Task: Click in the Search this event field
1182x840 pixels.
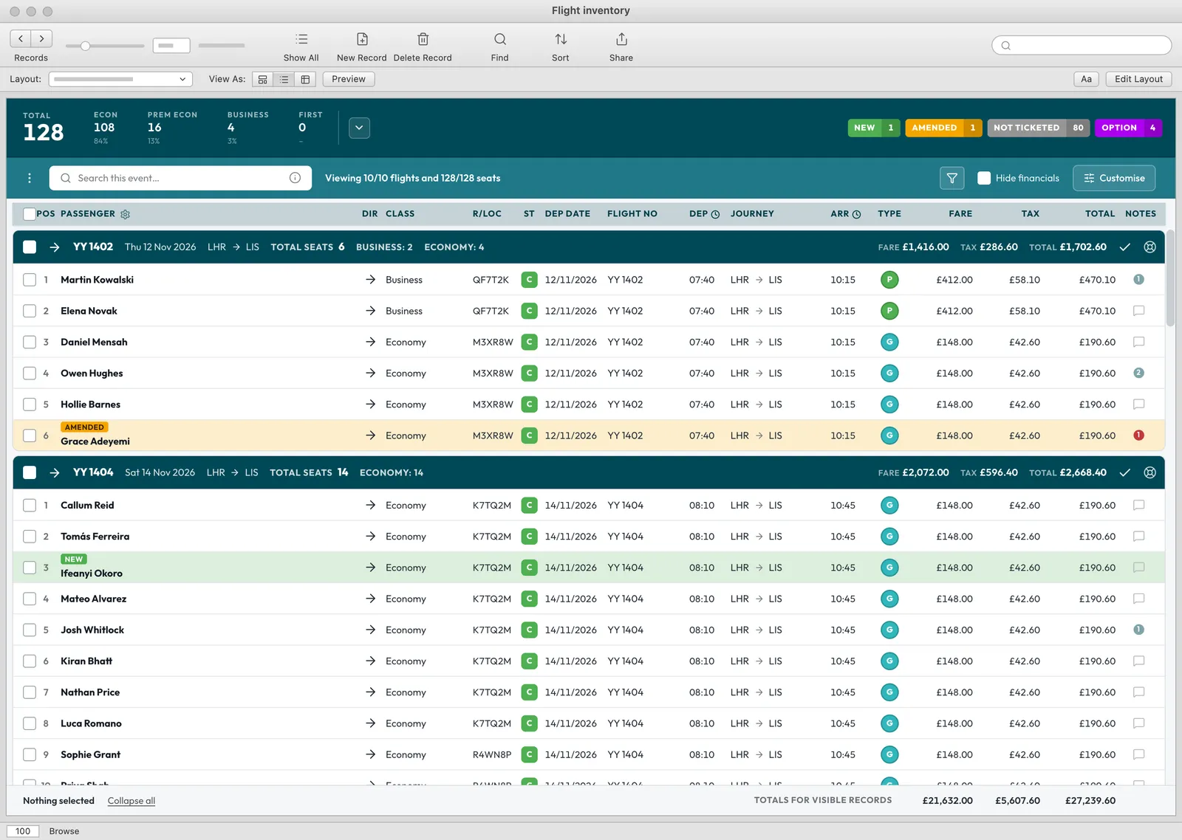Action: 180,178
